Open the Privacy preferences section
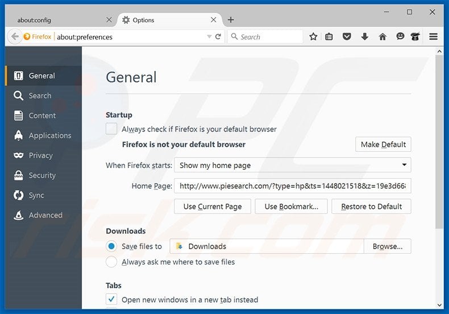This screenshot has height=314, width=449. pos(40,155)
